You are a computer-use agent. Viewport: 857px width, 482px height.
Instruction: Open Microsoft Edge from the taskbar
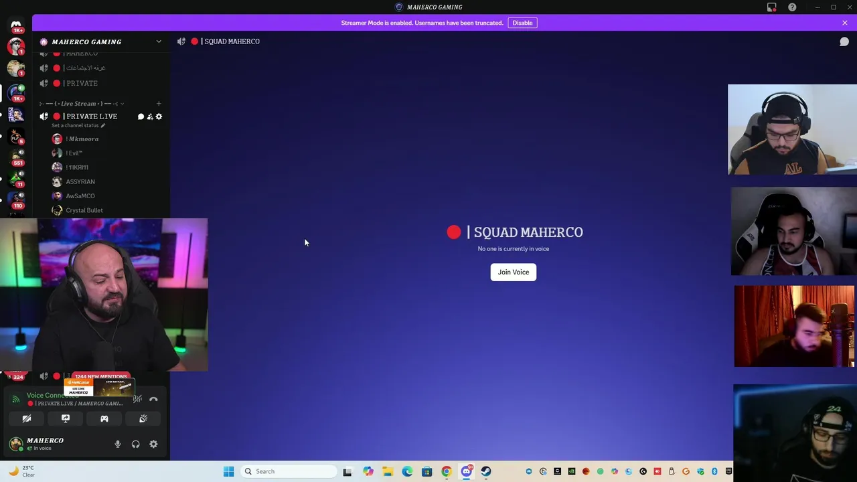click(x=407, y=471)
